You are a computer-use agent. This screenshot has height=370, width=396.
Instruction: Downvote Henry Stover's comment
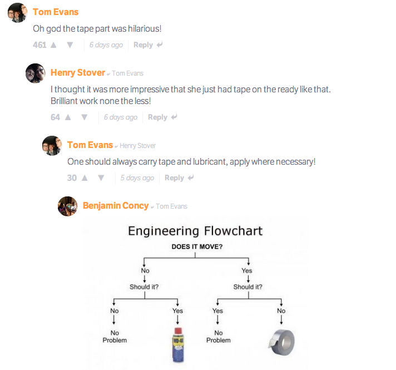click(85, 117)
